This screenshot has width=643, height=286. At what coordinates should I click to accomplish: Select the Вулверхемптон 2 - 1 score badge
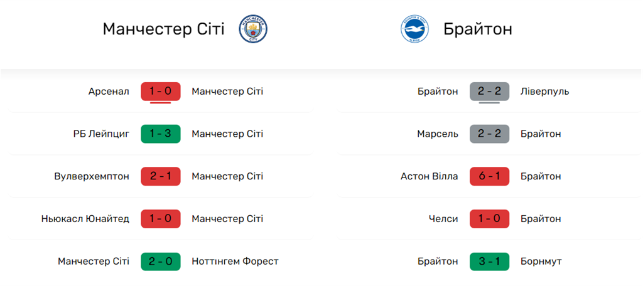161,177
